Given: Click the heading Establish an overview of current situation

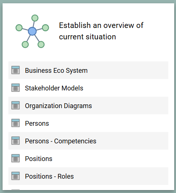Looking at the screenshot, I should tap(101, 31).
